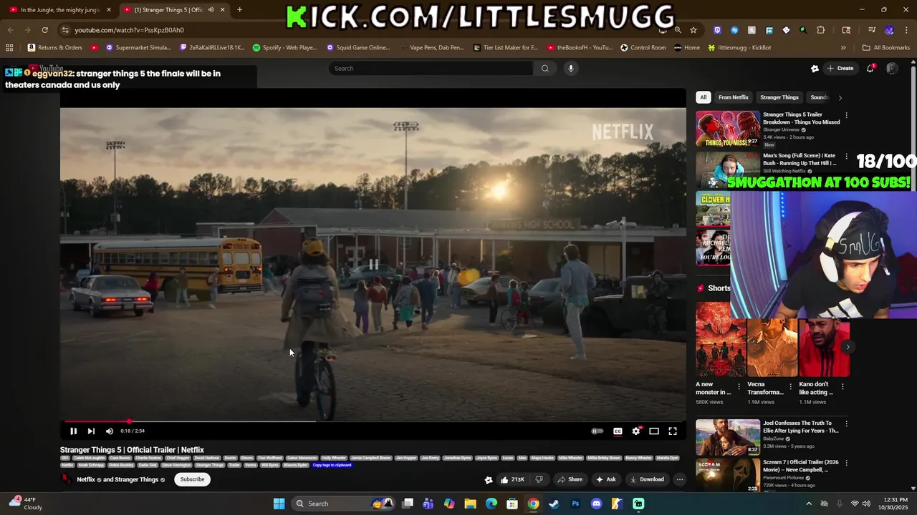Open the Chrome zoom magnifier icon
The width and height of the screenshot is (917, 515).
[x=678, y=30]
